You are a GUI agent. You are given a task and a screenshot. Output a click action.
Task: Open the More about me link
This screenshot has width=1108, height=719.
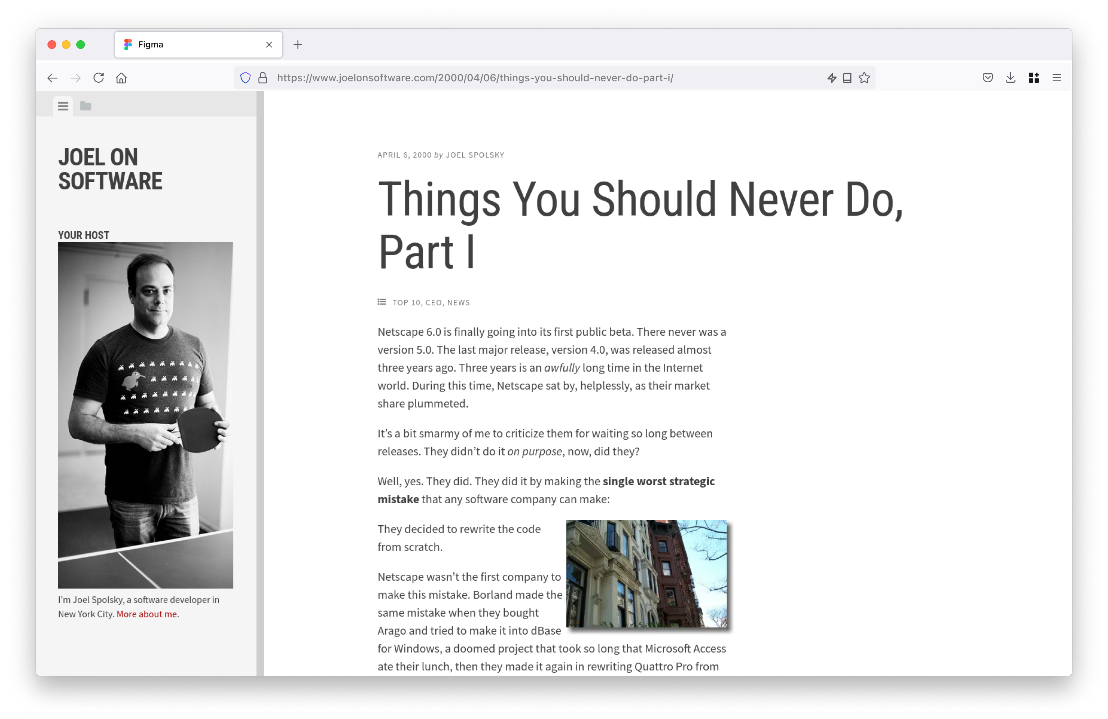pos(147,614)
